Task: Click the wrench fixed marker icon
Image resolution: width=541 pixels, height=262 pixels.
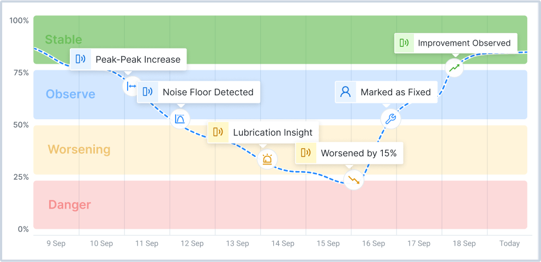Action: [390, 119]
